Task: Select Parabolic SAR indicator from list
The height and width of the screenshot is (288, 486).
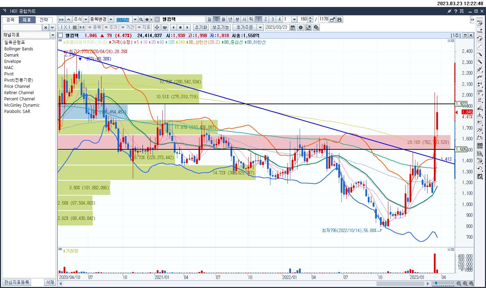Action: click(x=17, y=112)
